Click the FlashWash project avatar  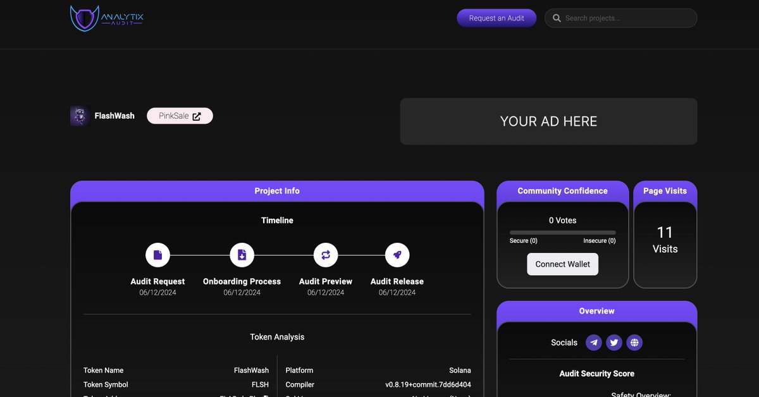point(80,116)
